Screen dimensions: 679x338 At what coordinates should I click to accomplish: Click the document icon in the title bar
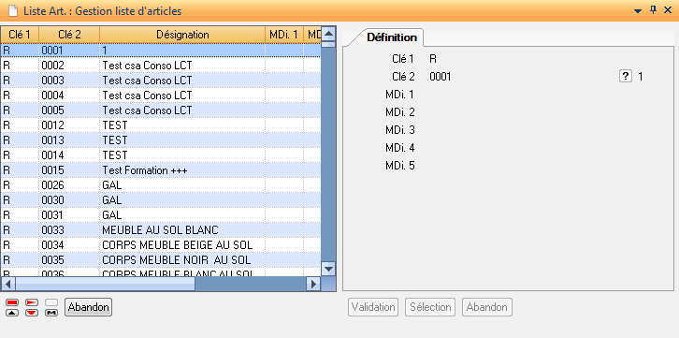[x=13, y=11]
